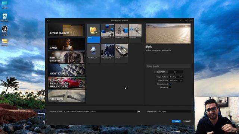239x134 pixels.
Task: Switch to the Simulation category
Action: point(66,96)
